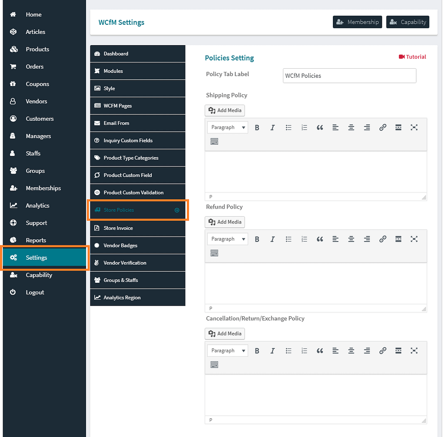Click the Membership button
Image resolution: width=445 pixels, height=437 pixels.
(x=357, y=22)
